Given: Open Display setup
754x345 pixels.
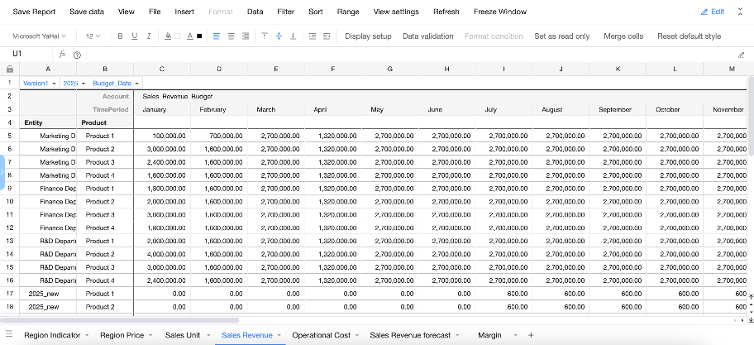Looking at the screenshot, I should click(369, 36).
